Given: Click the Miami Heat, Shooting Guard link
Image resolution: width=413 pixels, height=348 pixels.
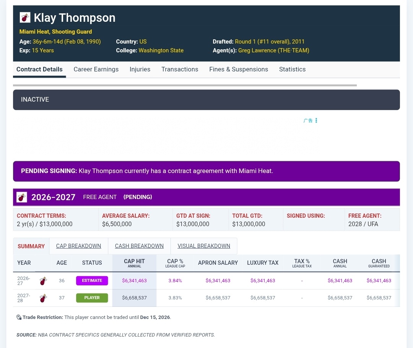Looking at the screenshot, I should [55, 32].
